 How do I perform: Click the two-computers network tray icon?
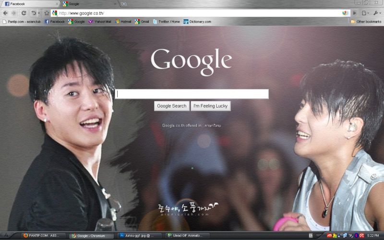click(x=345, y=236)
